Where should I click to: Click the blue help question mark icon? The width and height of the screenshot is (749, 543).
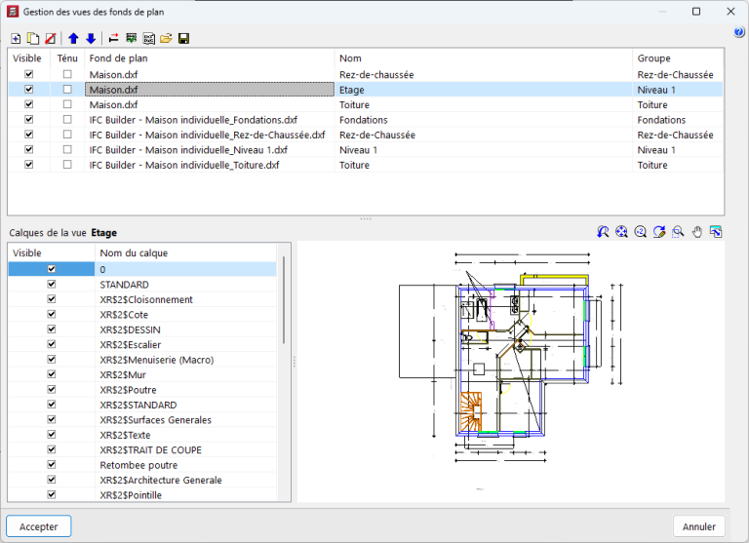pyautogui.click(x=739, y=32)
